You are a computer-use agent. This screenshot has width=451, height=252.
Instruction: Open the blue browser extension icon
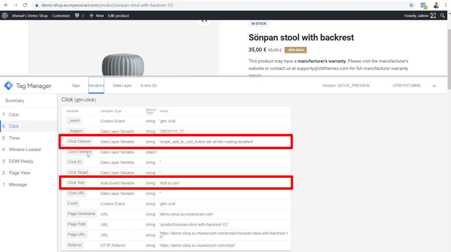pos(423,5)
